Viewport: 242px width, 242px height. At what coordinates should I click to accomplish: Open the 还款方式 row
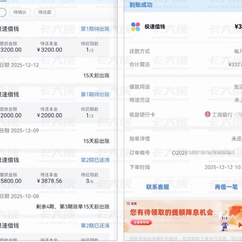tap(186, 51)
